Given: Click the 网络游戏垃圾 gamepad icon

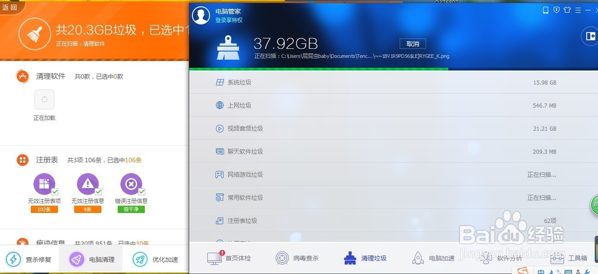Looking at the screenshot, I should (219, 175).
